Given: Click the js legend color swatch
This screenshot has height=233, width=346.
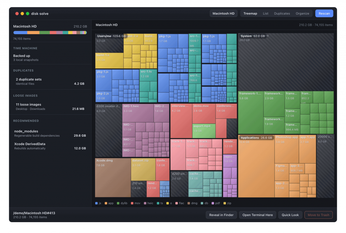Looking at the screenshot, I should coord(96,203).
